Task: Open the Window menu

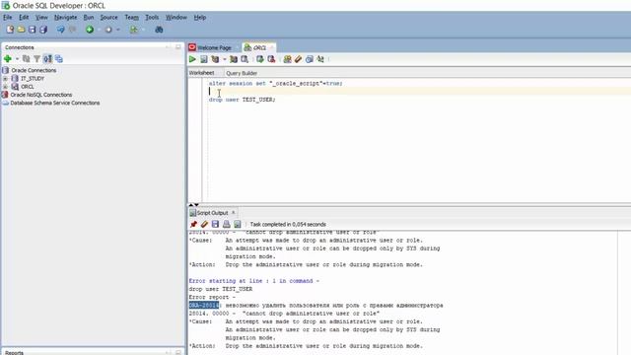Action: click(176, 18)
